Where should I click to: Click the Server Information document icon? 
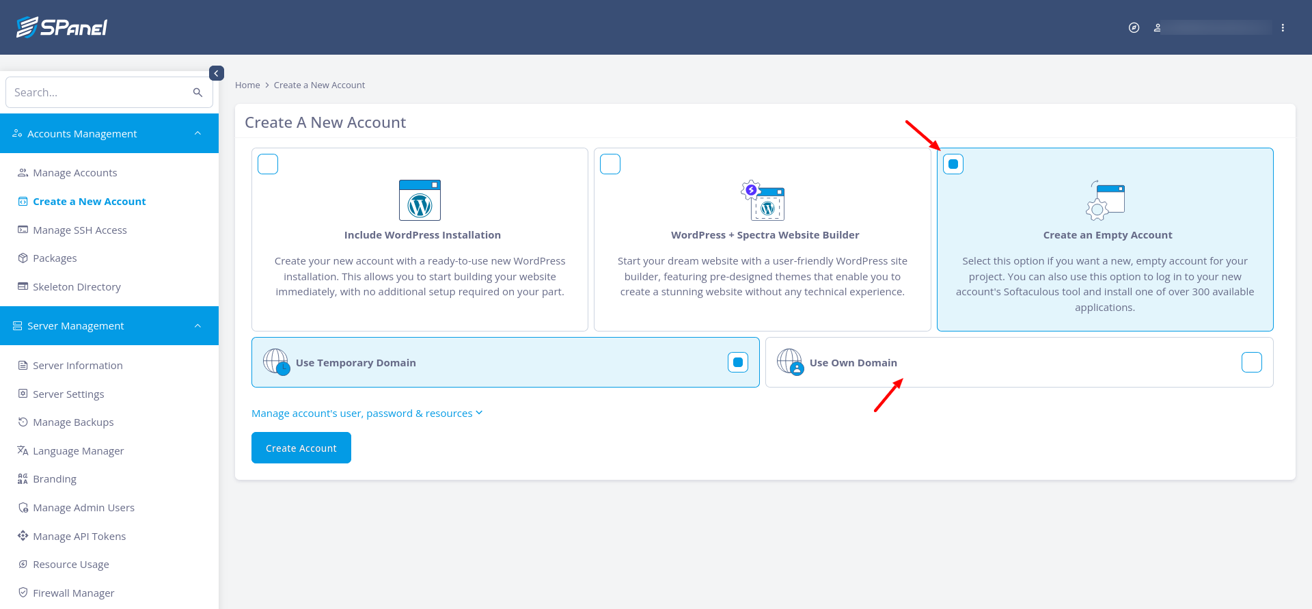tap(23, 365)
